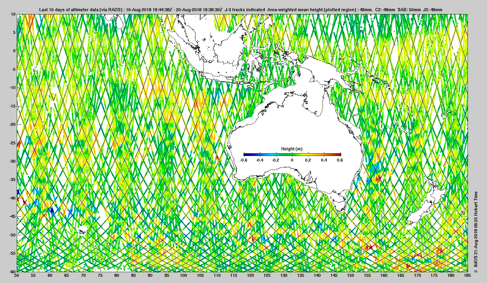Click latitude axis label '-15'

pyautogui.click(x=12, y=106)
